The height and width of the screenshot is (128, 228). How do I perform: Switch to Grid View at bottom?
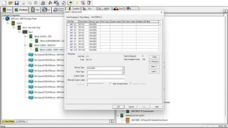point(21,121)
